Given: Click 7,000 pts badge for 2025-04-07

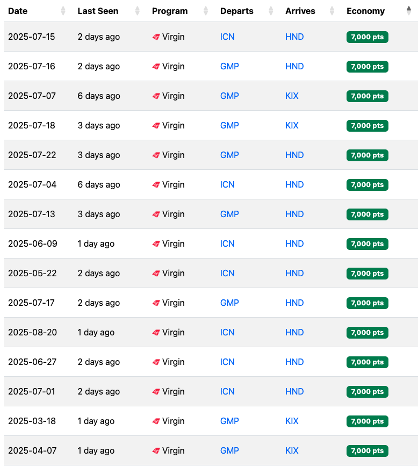Looking at the screenshot, I should click(x=367, y=451).
